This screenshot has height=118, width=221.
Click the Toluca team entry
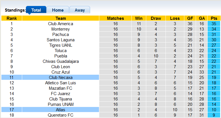[61, 51]
